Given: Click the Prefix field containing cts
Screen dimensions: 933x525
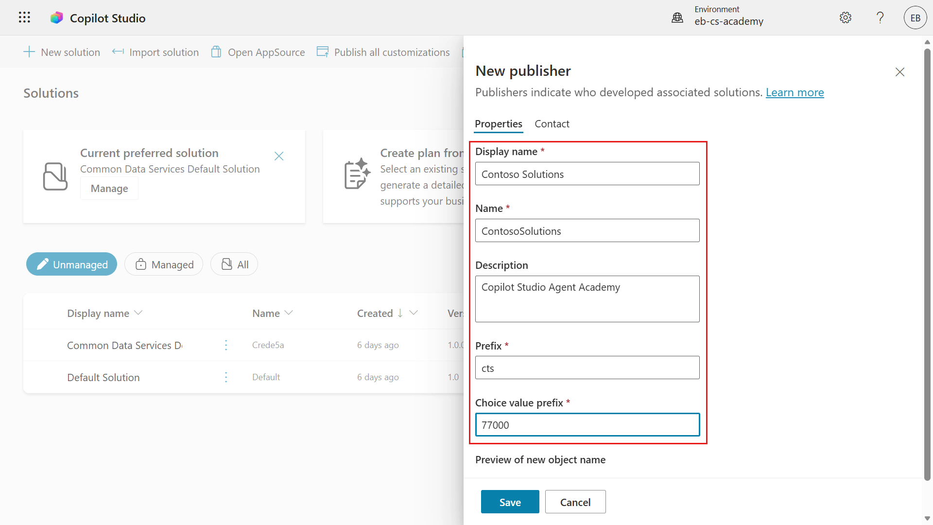Looking at the screenshot, I should tap(587, 367).
